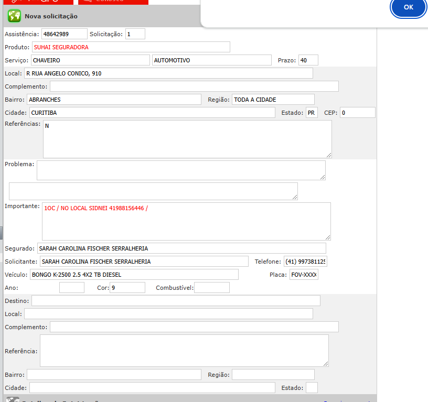The image size is (428, 402).
Task: Click the Solicitação number field
Action: (x=135, y=34)
